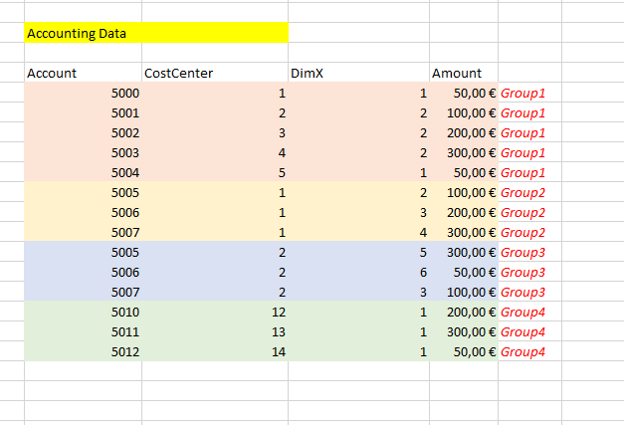This screenshot has width=624, height=425.
Task: Click the 200,00 € amount for account 5010
Action: pos(464,312)
